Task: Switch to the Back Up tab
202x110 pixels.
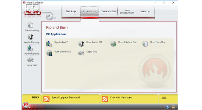Action: coord(145,11)
